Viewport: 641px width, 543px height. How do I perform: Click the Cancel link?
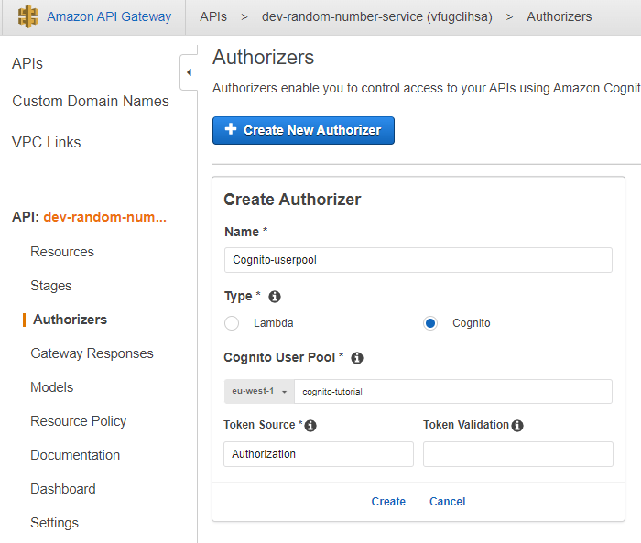coord(447,501)
